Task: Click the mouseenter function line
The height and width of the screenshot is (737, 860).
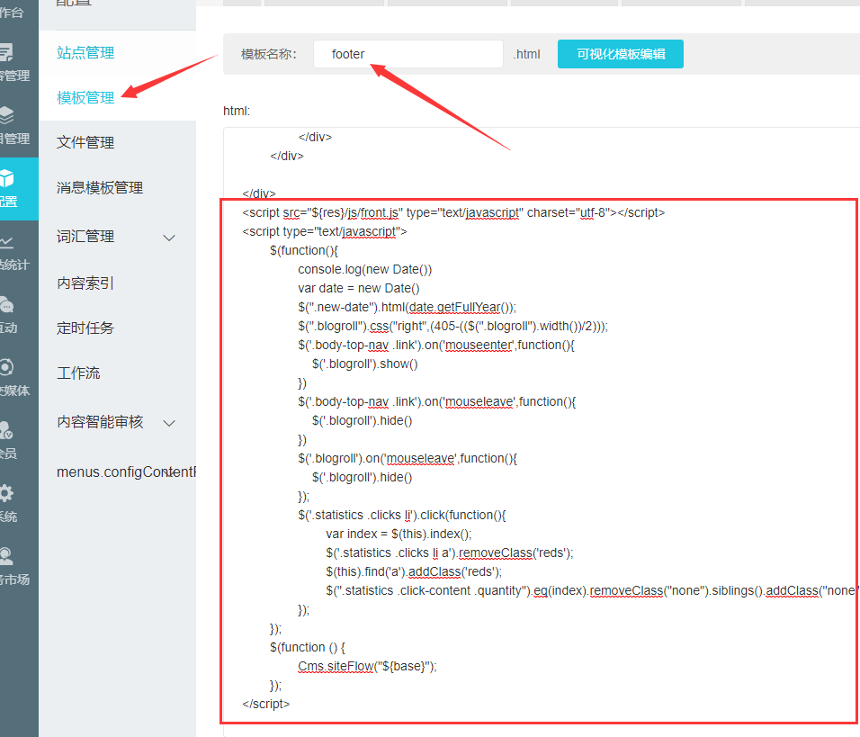Action: pos(436,345)
